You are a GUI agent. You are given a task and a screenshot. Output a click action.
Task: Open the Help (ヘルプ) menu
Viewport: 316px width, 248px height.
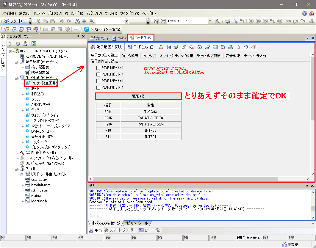click(x=149, y=13)
